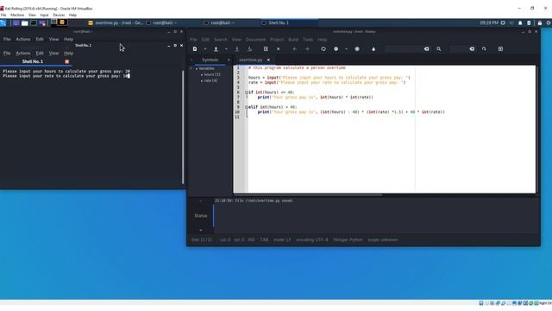This screenshot has height=311, width=552.
Task: Click 'mode: LF' in Geany status bar
Action: pyautogui.click(x=282, y=240)
